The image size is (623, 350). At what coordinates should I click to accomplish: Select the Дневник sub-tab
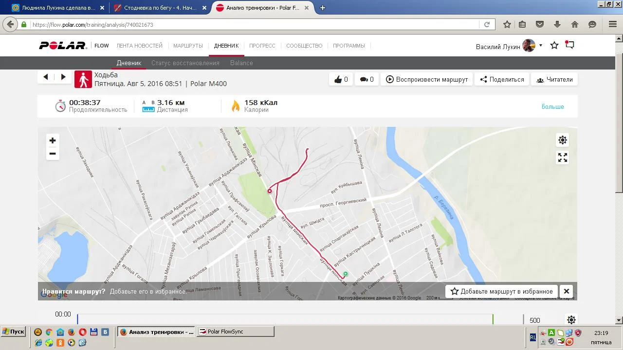(x=129, y=63)
